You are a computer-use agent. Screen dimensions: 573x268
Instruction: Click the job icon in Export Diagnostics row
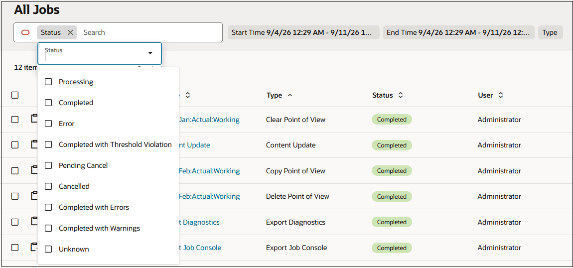point(34,221)
